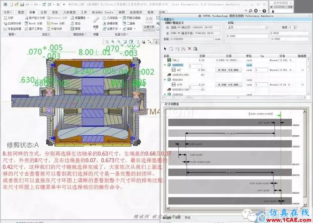
Task: Switch to the 视图 ribbon tab
Action: (x=122, y=13)
